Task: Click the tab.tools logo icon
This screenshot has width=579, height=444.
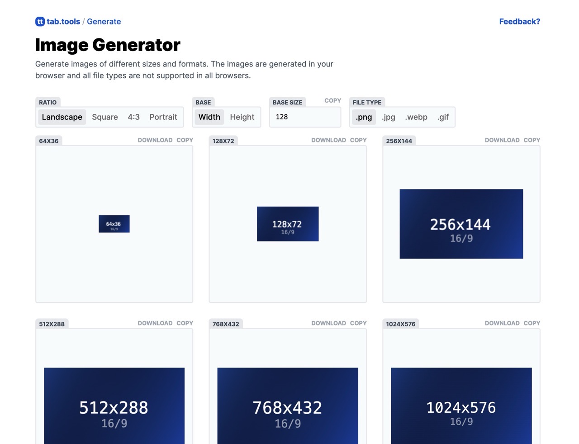Action: (40, 22)
